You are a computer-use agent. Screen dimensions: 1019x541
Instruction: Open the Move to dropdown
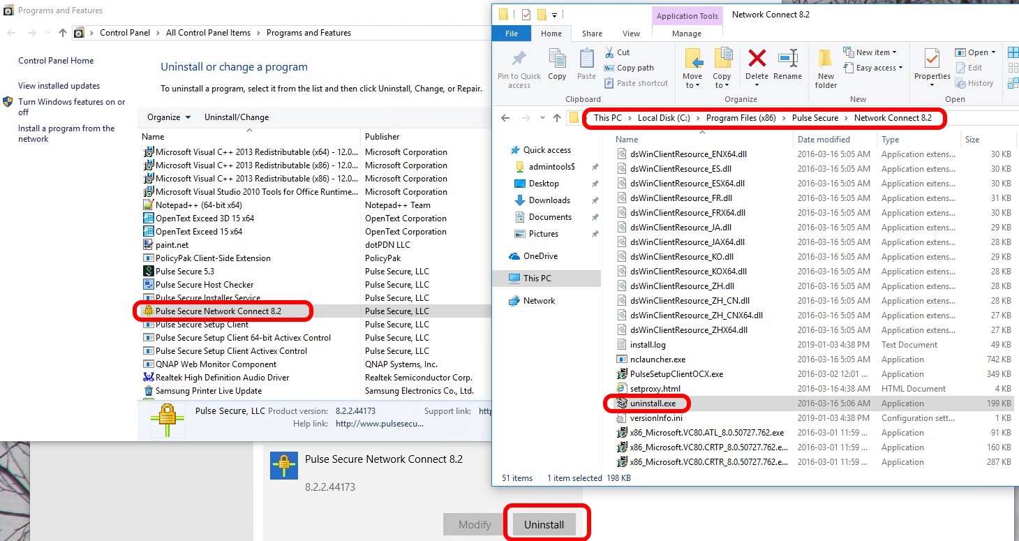[692, 81]
